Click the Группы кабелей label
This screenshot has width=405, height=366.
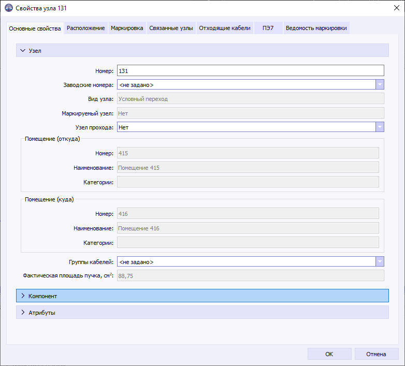click(91, 262)
